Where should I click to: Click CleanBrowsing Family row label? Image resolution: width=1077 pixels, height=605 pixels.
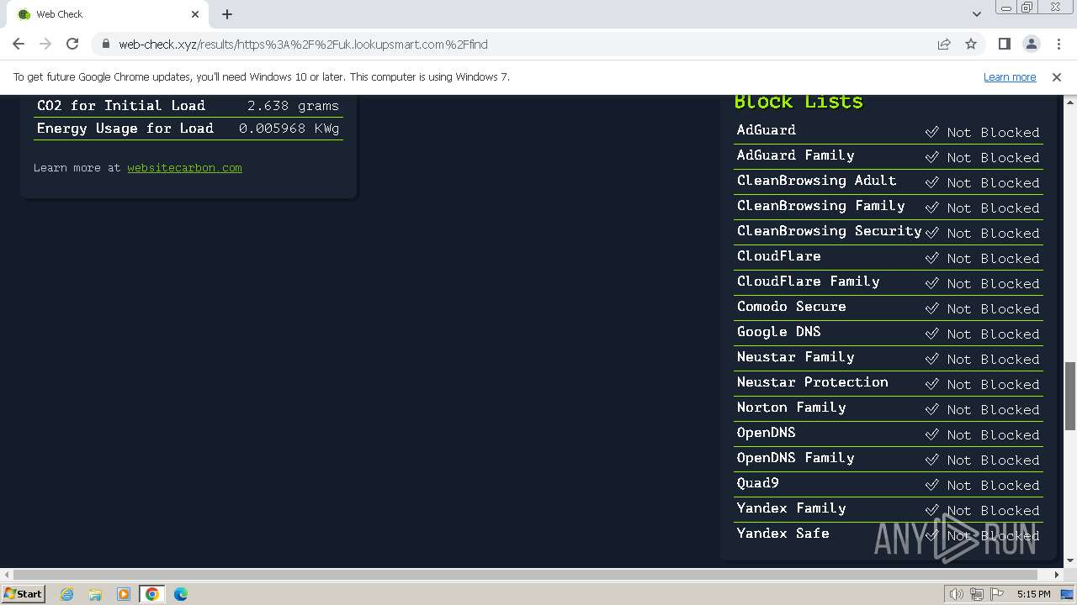(x=821, y=206)
